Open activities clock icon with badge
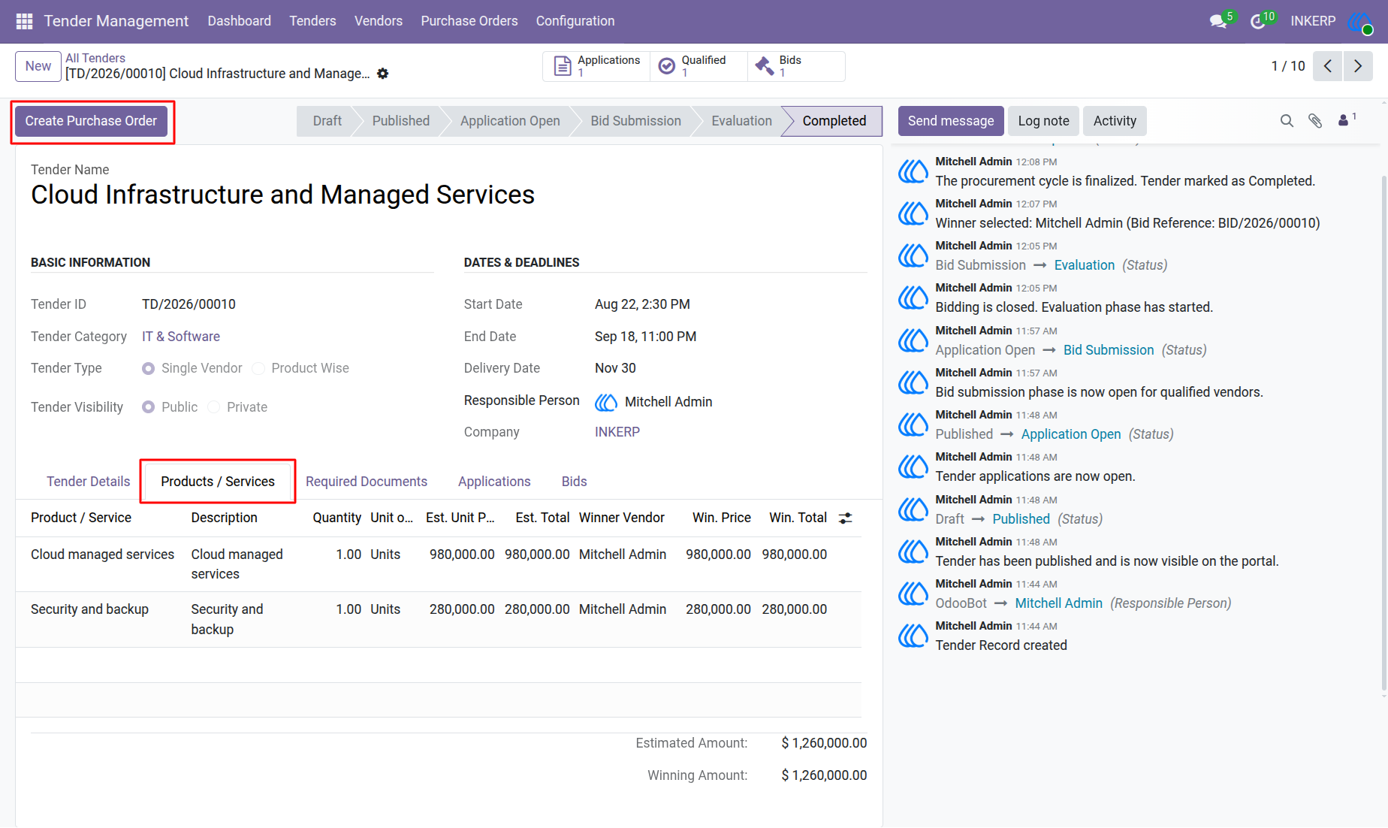Image resolution: width=1388 pixels, height=828 pixels. [1257, 22]
